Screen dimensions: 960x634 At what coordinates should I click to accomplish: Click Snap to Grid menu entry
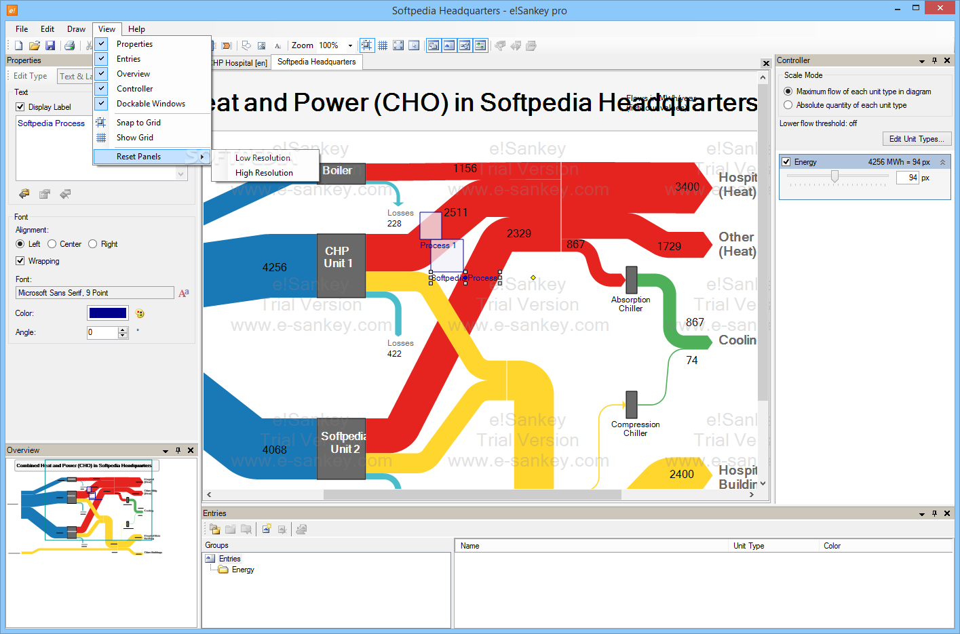pyautogui.click(x=138, y=123)
